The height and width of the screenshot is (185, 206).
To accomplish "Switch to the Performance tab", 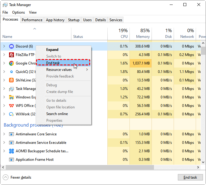I will point(32,20).
